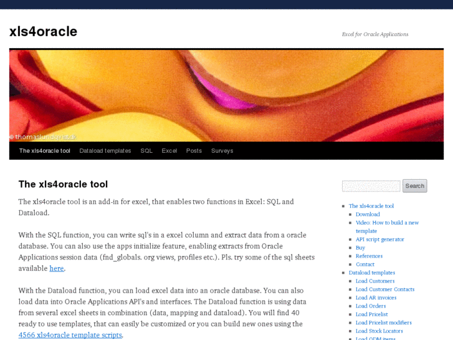
Task: Open the Load Customer Contacts link
Action: click(x=385, y=289)
